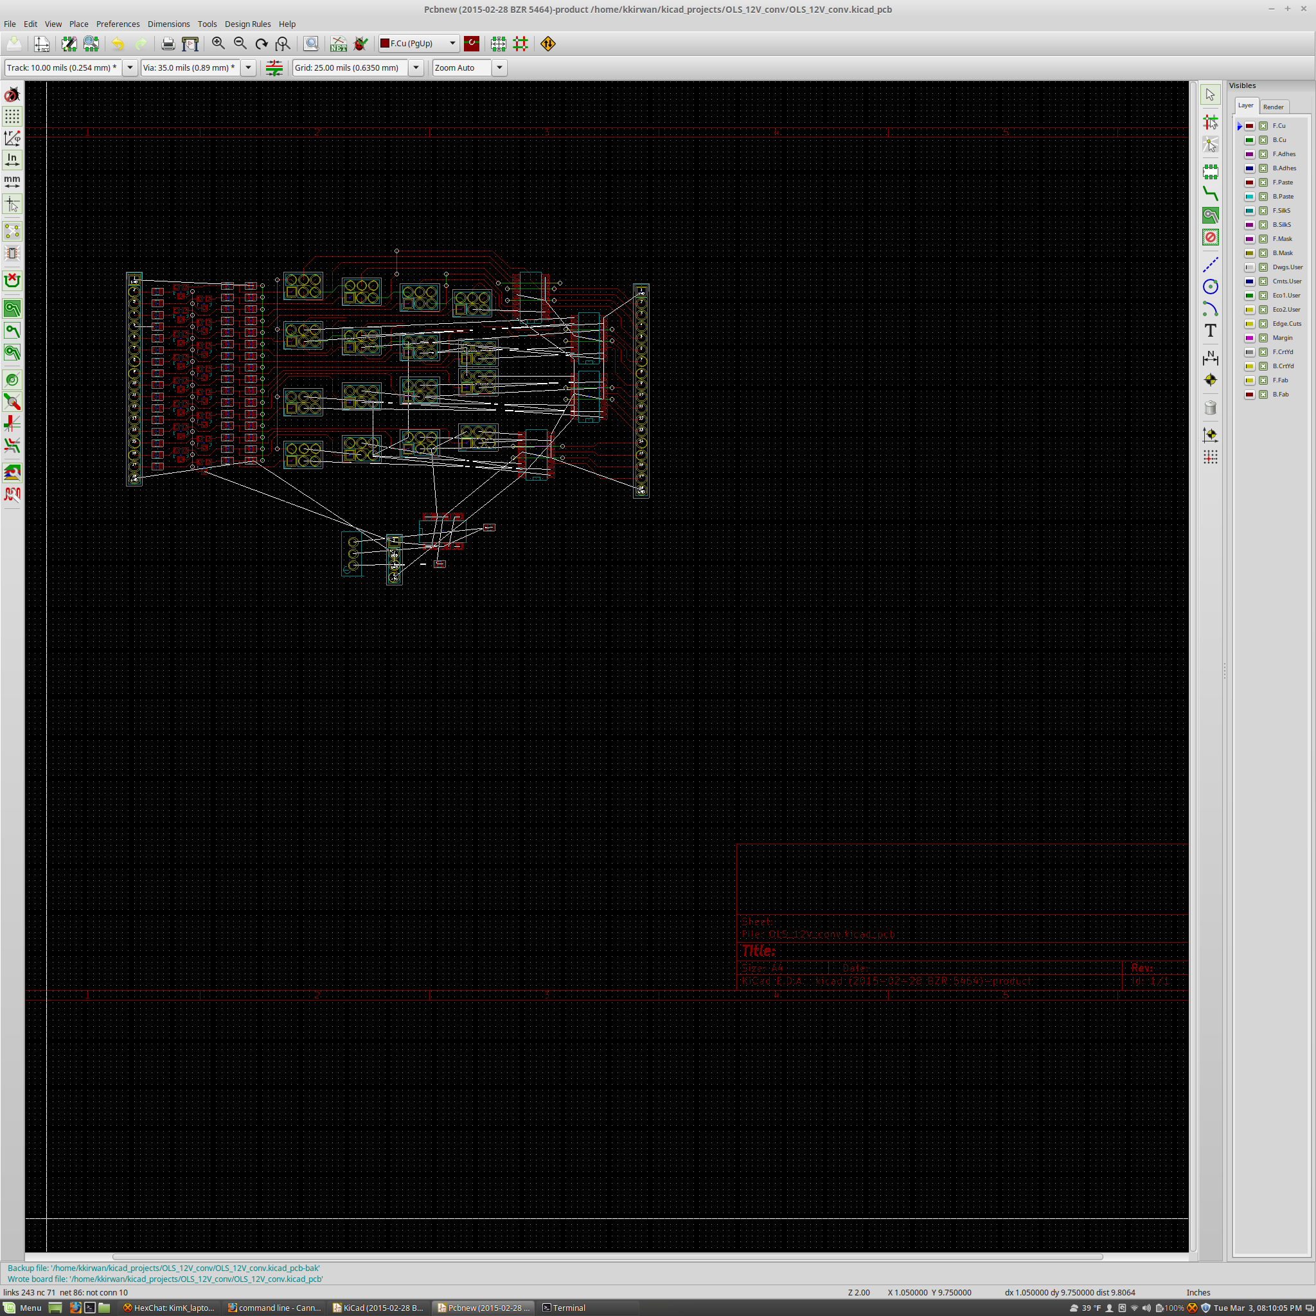Open the Preferences menu
The width and height of the screenshot is (1316, 1316).
118,24
